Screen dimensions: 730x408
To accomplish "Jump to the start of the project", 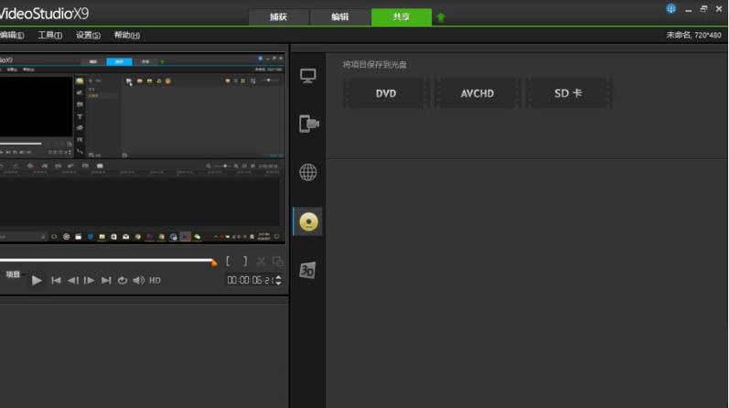I will (x=56, y=280).
